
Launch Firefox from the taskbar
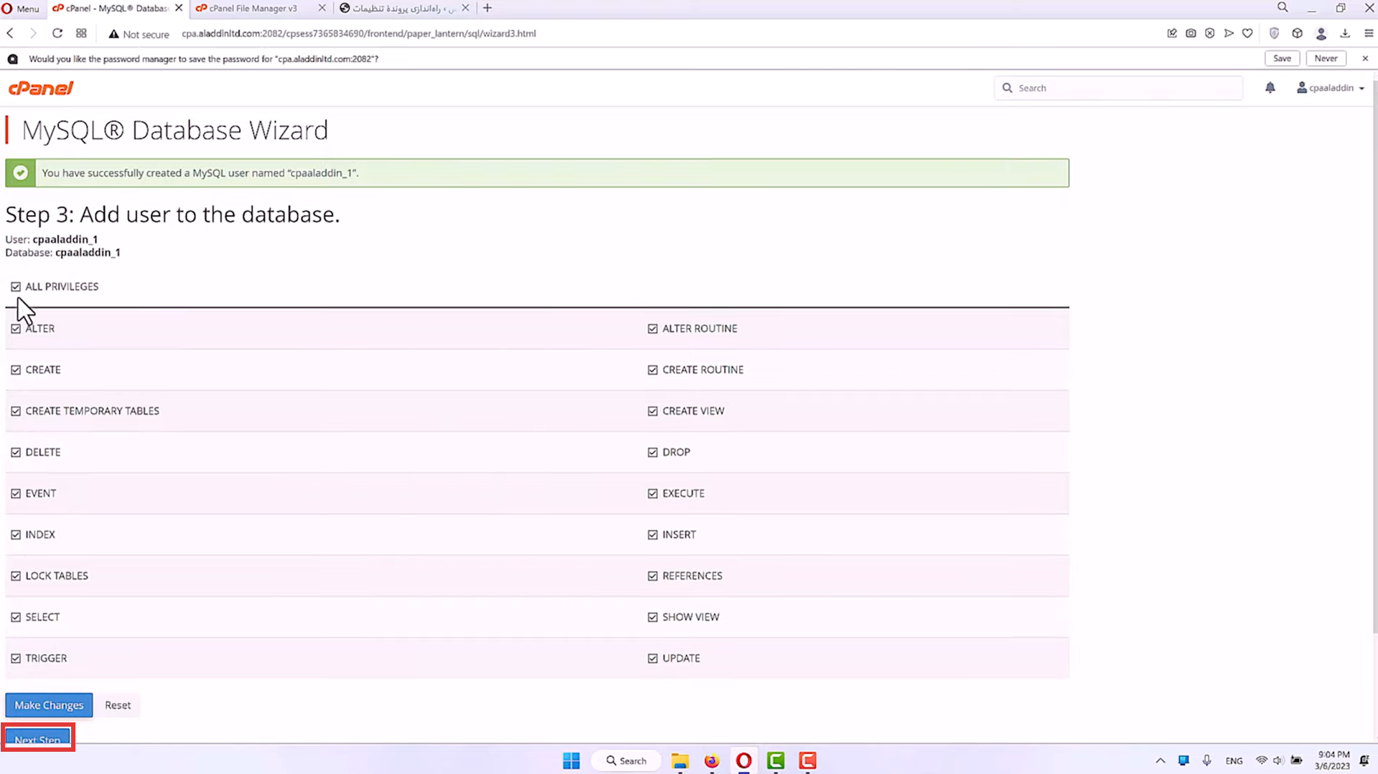pyautogui.click(x=712, y=760)
